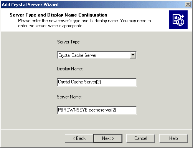Focus the Server Name input field
The width and height of the screenshot is (193, 148).
pos(97,110)
